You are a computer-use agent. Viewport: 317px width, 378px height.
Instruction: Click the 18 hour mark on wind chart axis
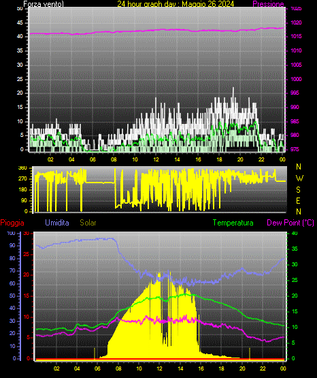[x=219, y=159]
